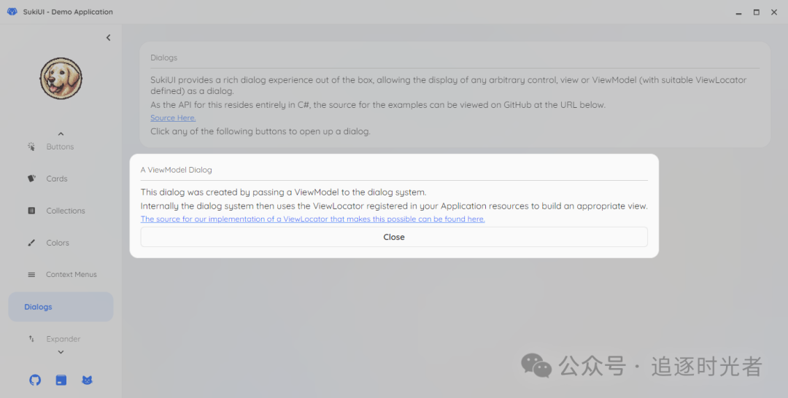Follow the "Source Here." link
The width and height of the screenshot is (788, 398).
(173, 118)
